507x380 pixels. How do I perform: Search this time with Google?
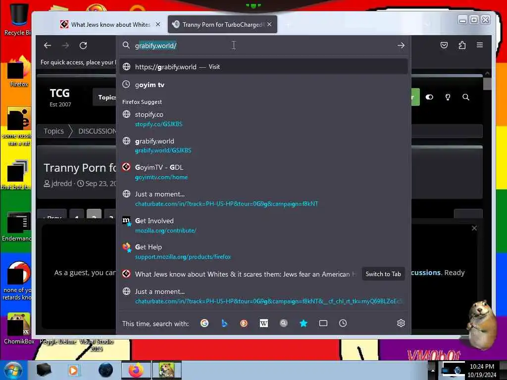[x=204, y=323]
